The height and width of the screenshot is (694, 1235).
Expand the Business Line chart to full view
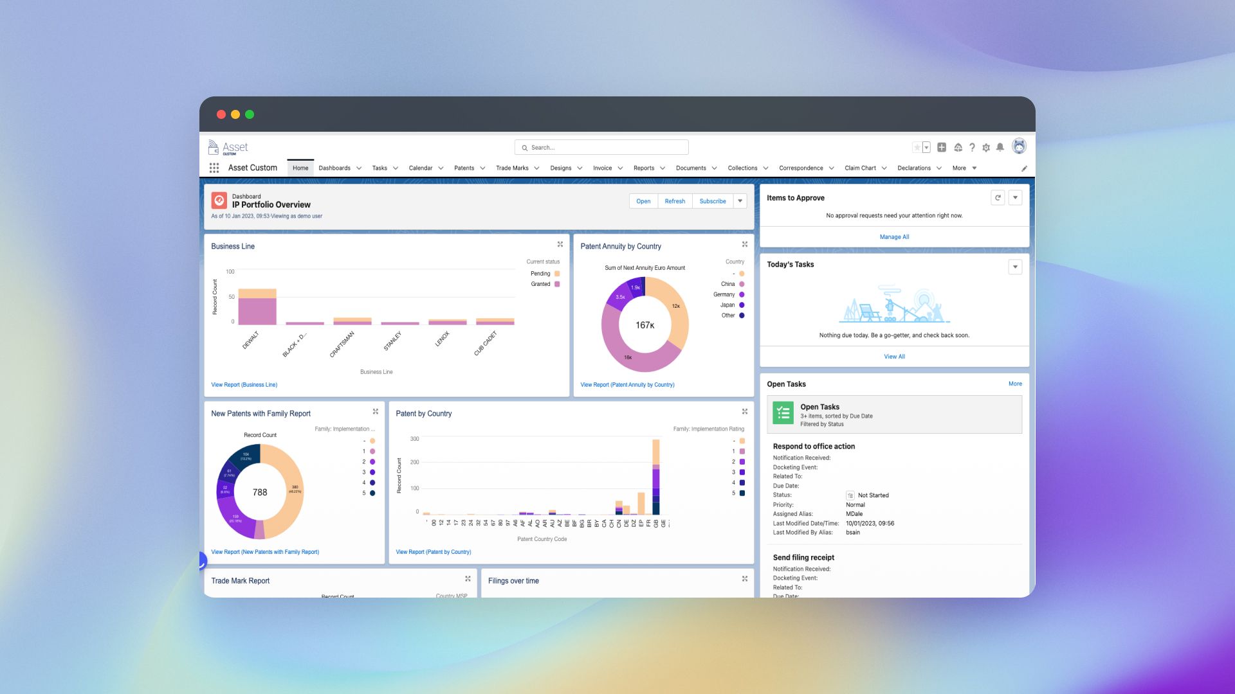(560, 244)
